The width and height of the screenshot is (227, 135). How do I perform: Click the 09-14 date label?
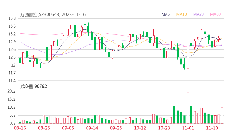[92, 128]
